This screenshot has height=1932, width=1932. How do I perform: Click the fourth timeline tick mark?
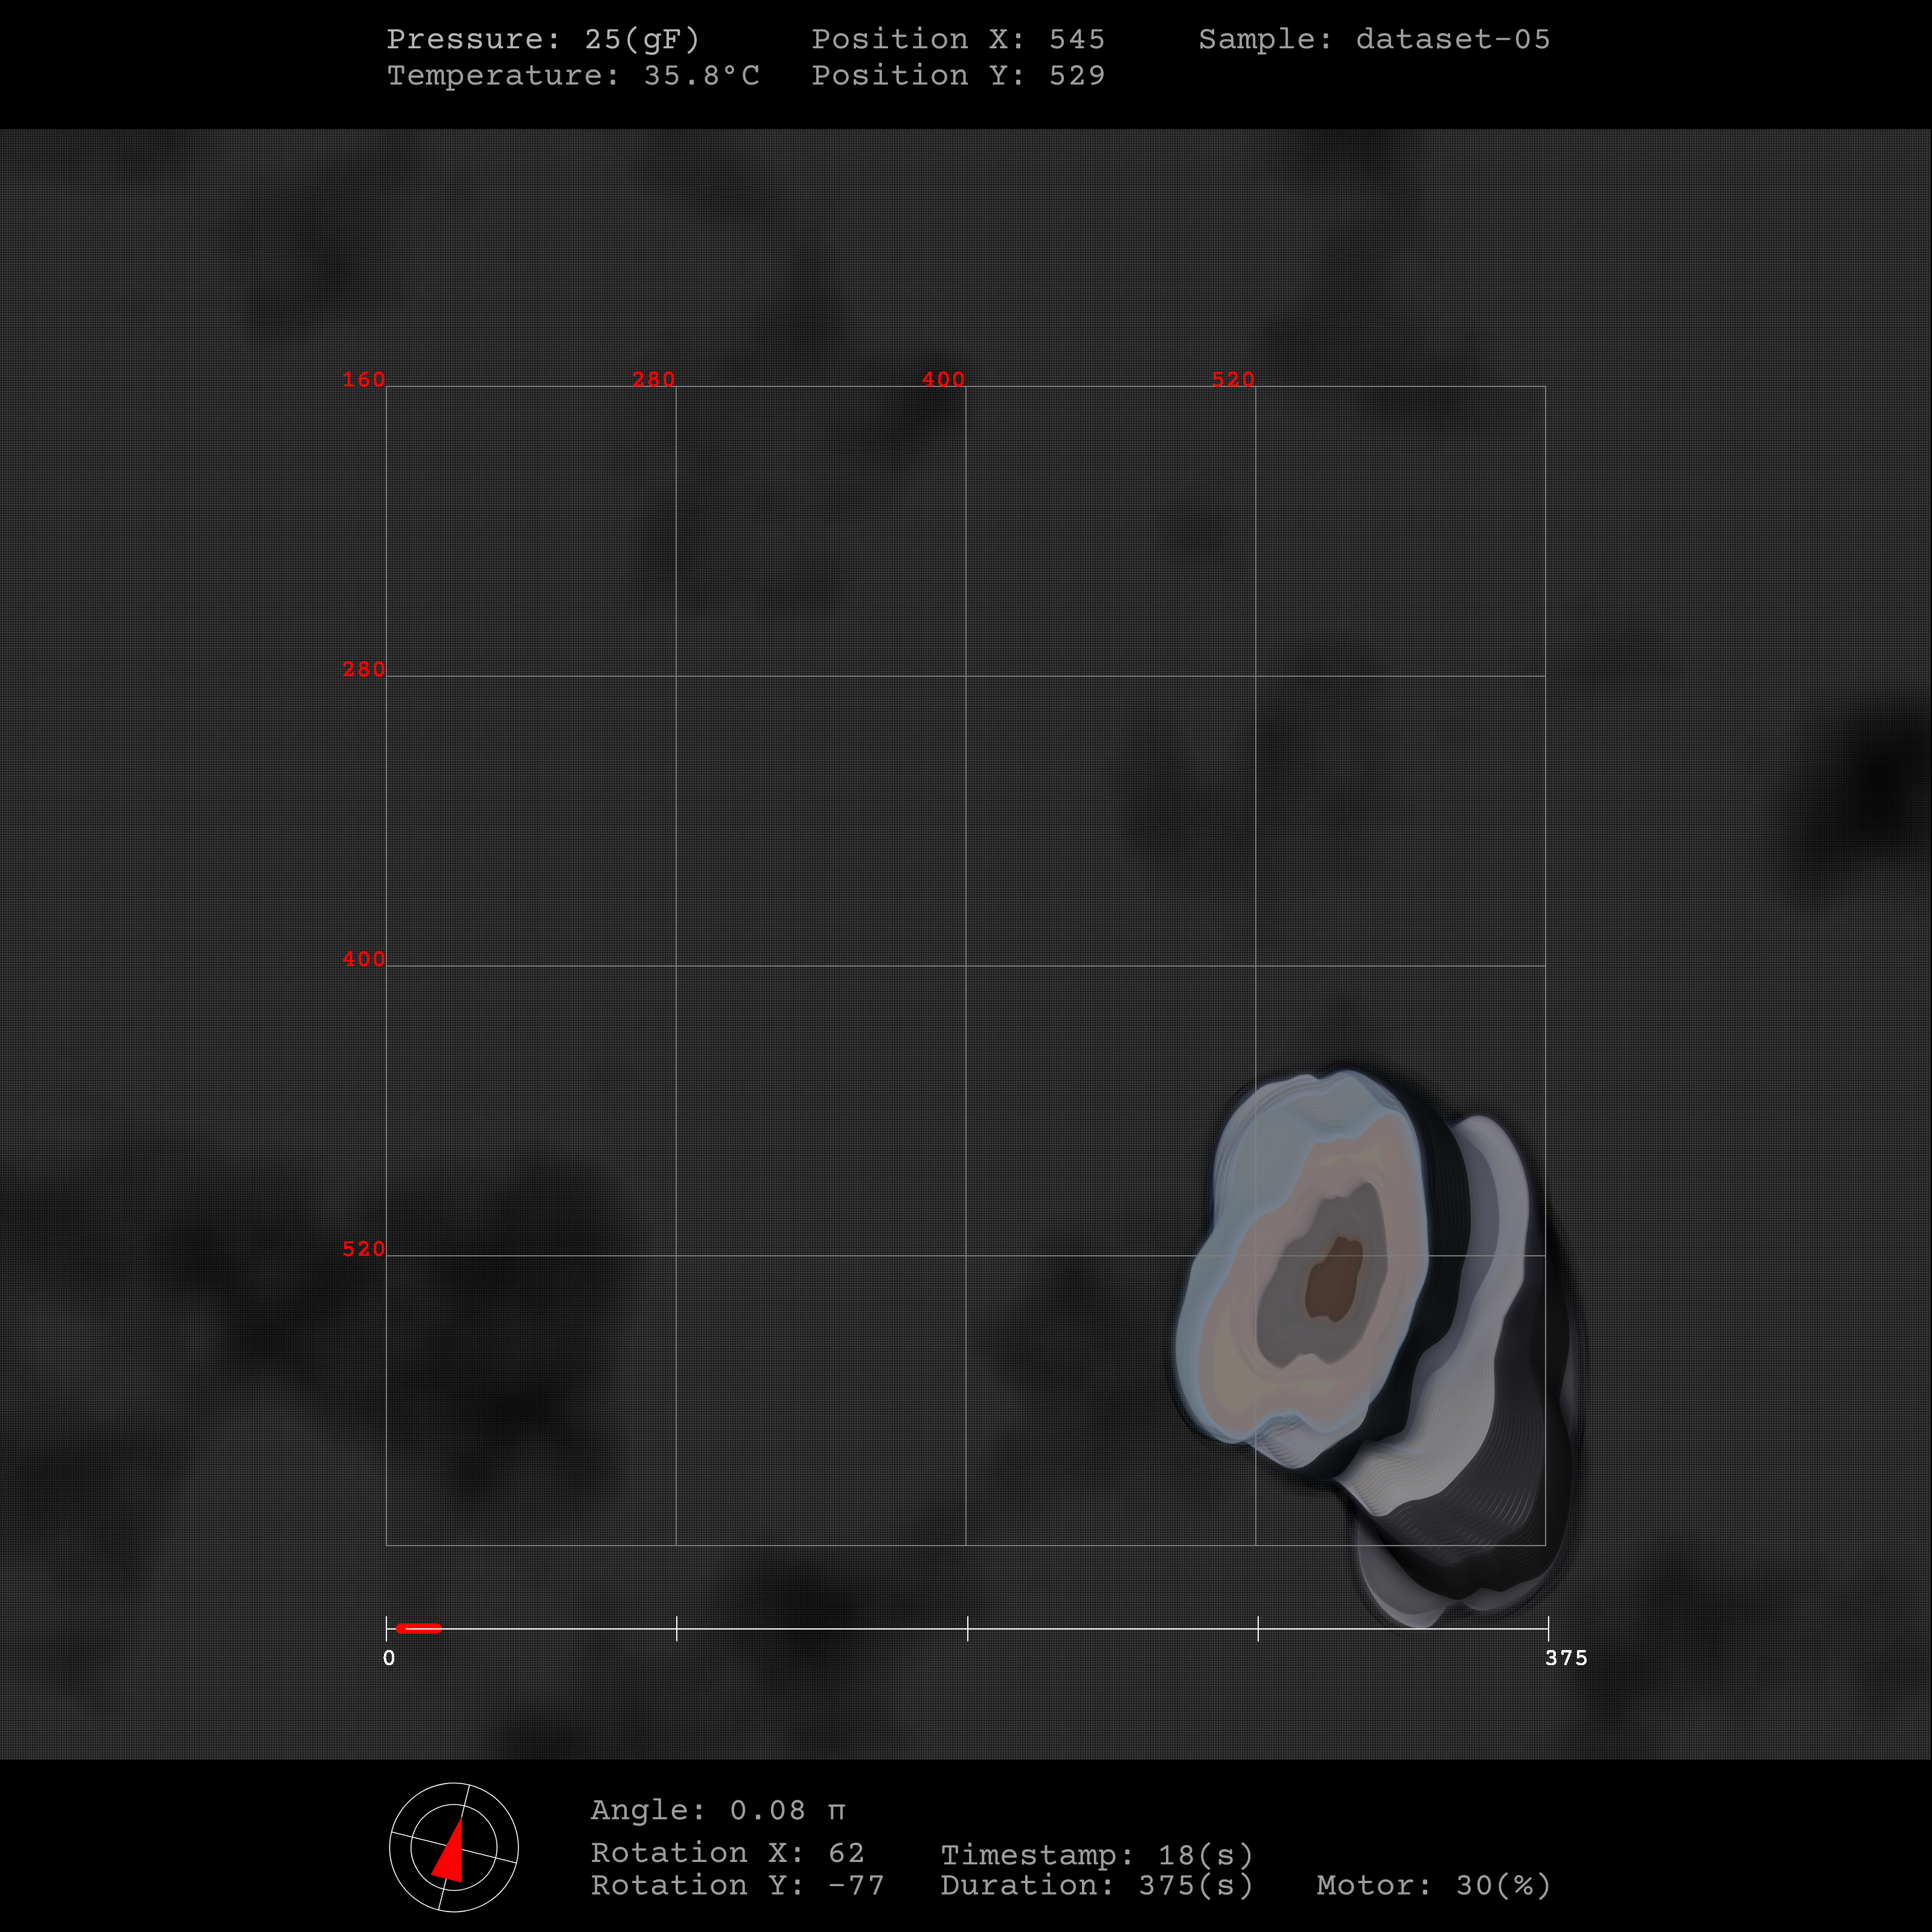click(x=1258, y=1628)
